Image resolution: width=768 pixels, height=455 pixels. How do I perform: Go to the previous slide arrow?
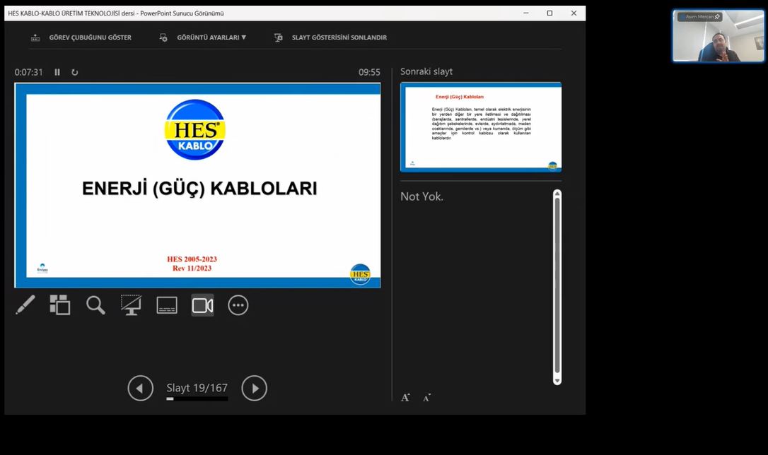(x=141, y=388)
